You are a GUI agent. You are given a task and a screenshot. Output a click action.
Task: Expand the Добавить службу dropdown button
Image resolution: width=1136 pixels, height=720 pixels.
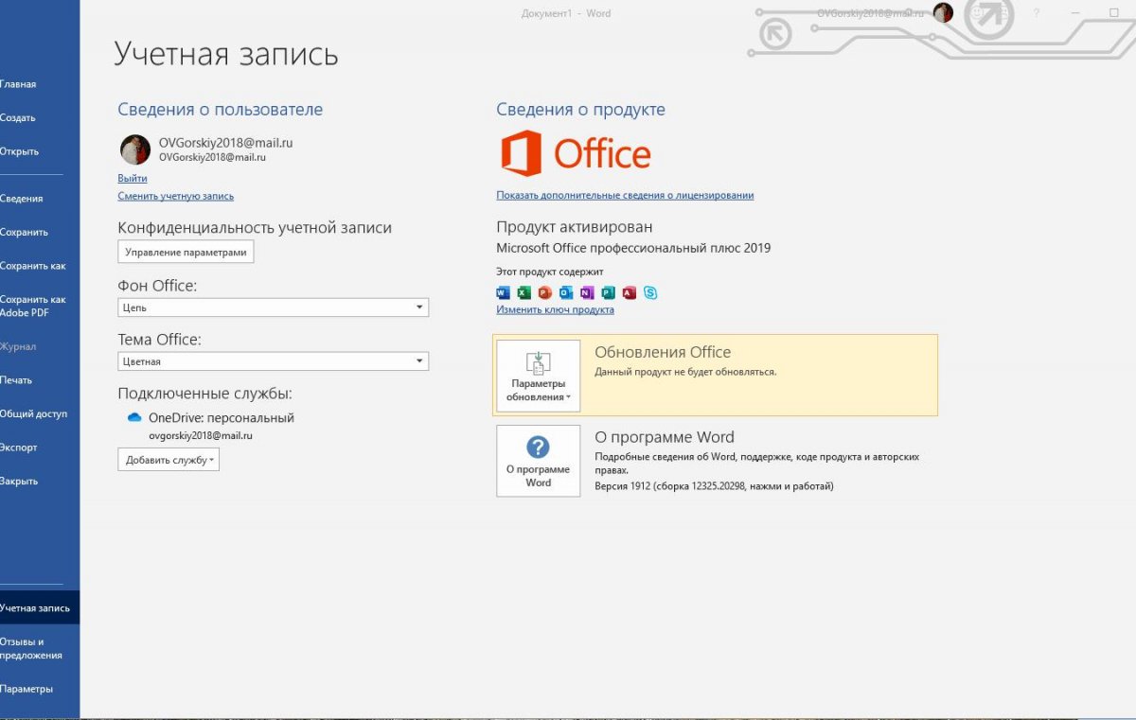[x=169, y=460]
